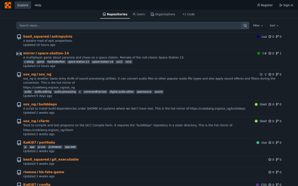Click the green C# language color dot
298x186 pixels.
[x=259, y=54]
